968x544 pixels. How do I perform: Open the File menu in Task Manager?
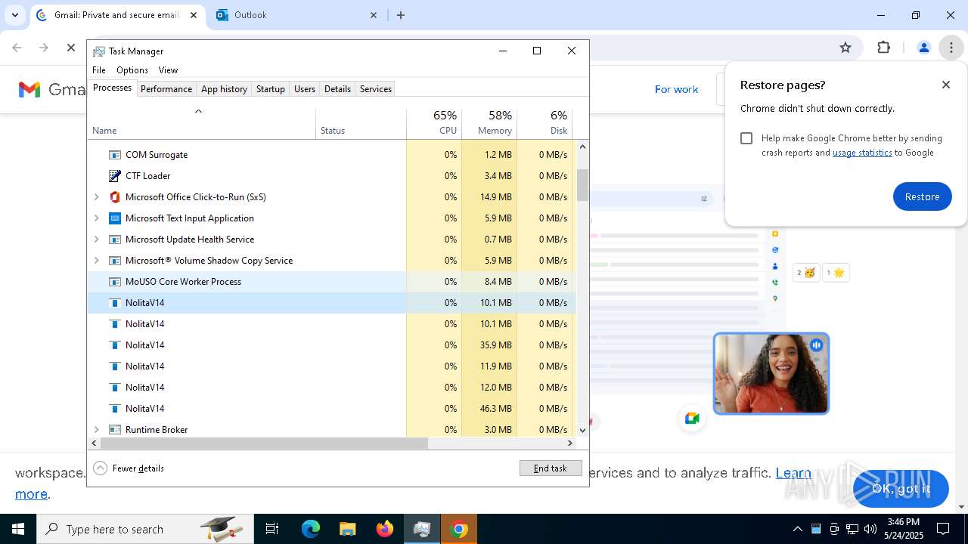99,70
